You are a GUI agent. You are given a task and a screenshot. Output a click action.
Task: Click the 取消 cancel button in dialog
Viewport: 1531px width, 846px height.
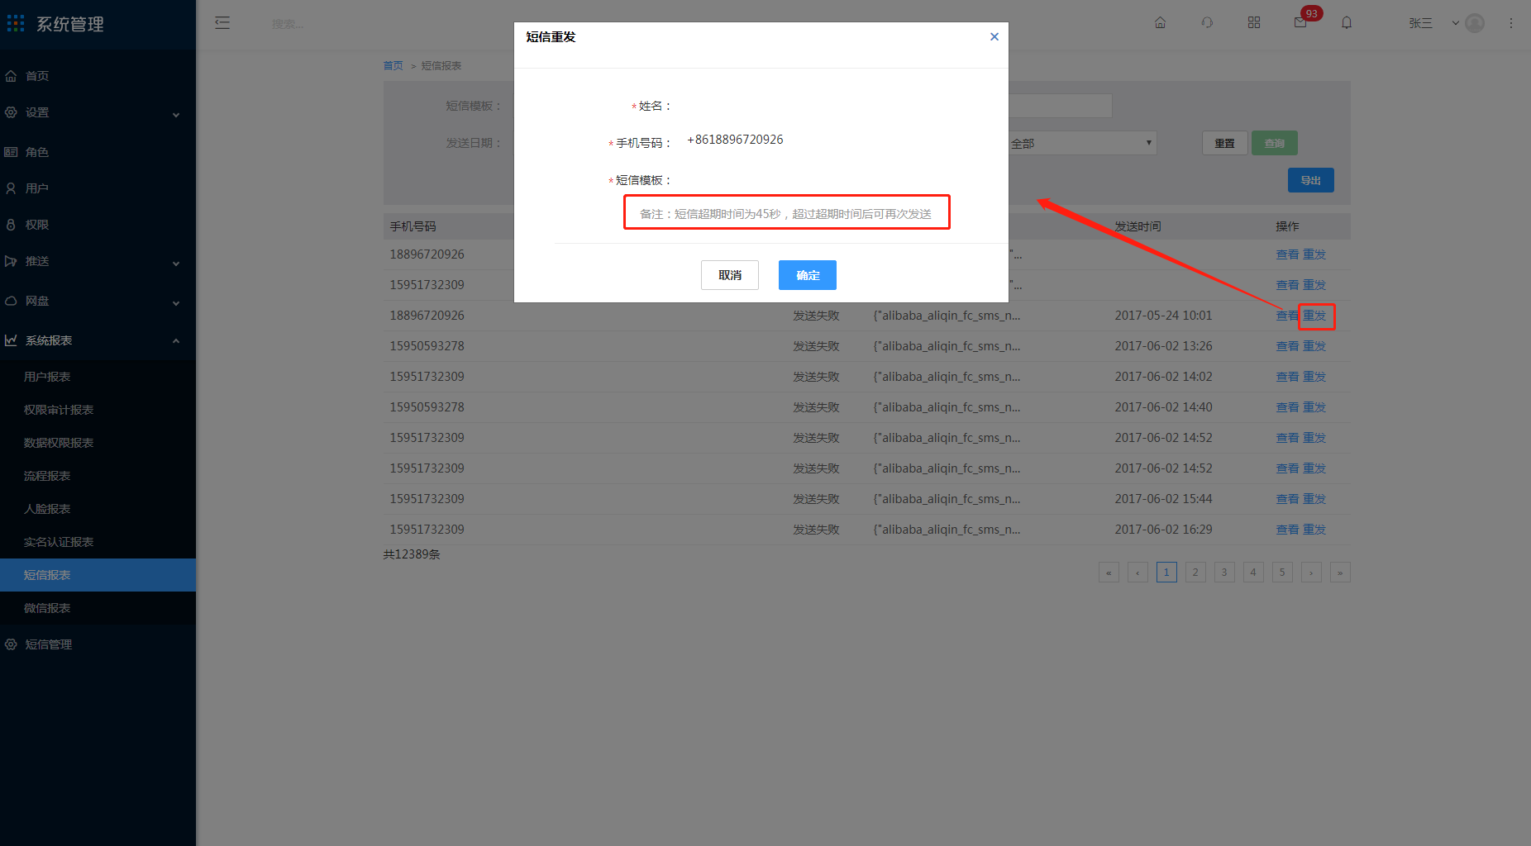pyautogui.click(x=729, y=275)
